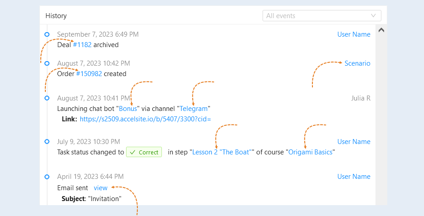This screenshot has height=216, width=424.
Task: Click timeline marker for April 19 event
Action: (x=47, y=177)
